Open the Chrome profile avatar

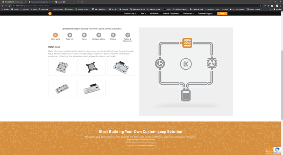click(277, 6)
